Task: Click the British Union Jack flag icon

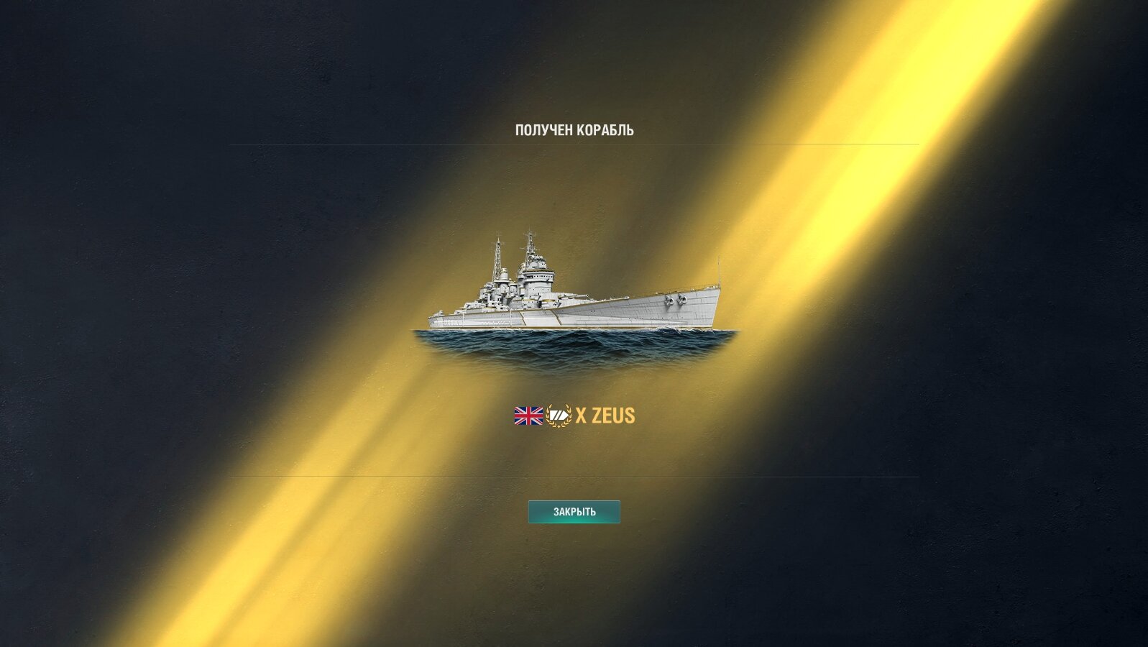Action: 528,416
